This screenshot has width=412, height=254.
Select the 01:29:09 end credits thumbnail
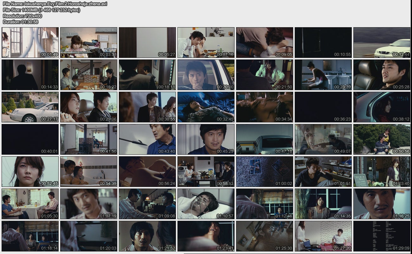[382, 236]
